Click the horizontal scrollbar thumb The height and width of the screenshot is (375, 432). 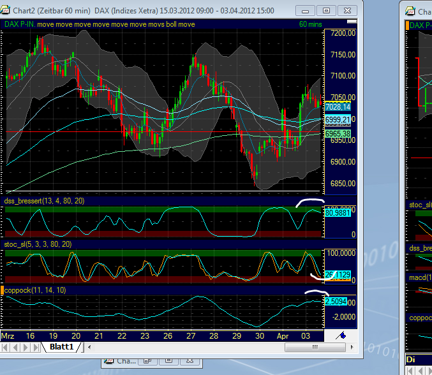point(315,347)
